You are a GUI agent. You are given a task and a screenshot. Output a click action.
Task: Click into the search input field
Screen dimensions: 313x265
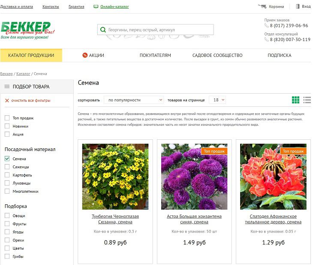(x=159, y=30)
